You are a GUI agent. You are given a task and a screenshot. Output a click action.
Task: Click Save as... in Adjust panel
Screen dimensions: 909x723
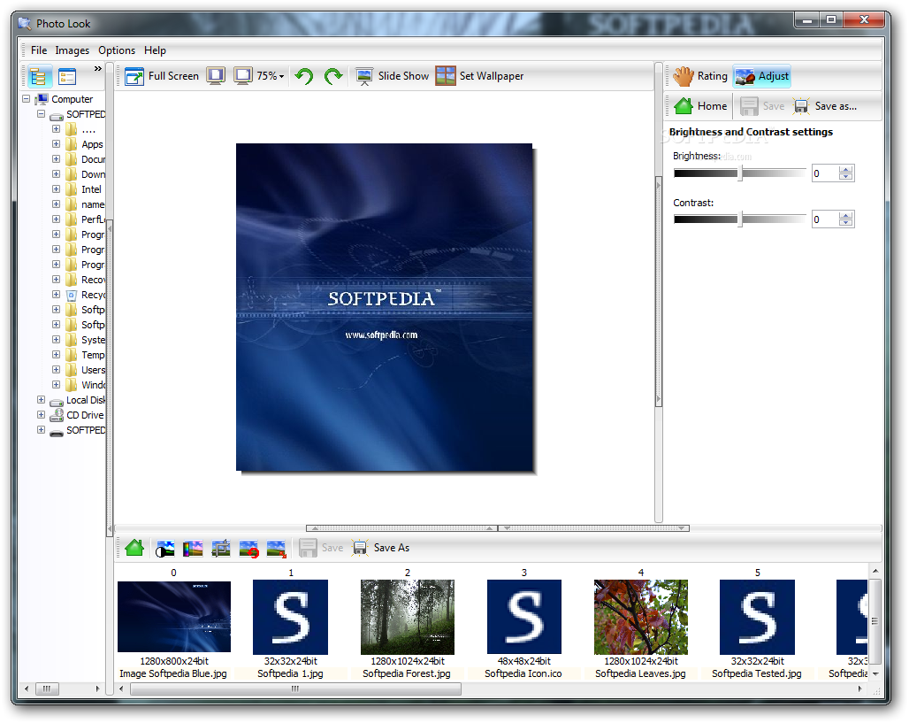[826, 106]
